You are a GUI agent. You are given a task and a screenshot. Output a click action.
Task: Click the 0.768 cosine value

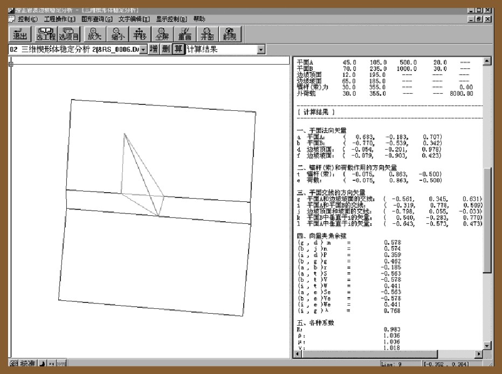pyautogui.click(x=392, y=311)
